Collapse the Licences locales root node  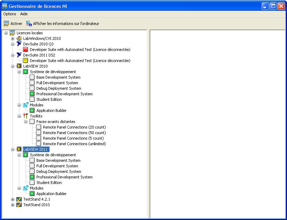6,33
